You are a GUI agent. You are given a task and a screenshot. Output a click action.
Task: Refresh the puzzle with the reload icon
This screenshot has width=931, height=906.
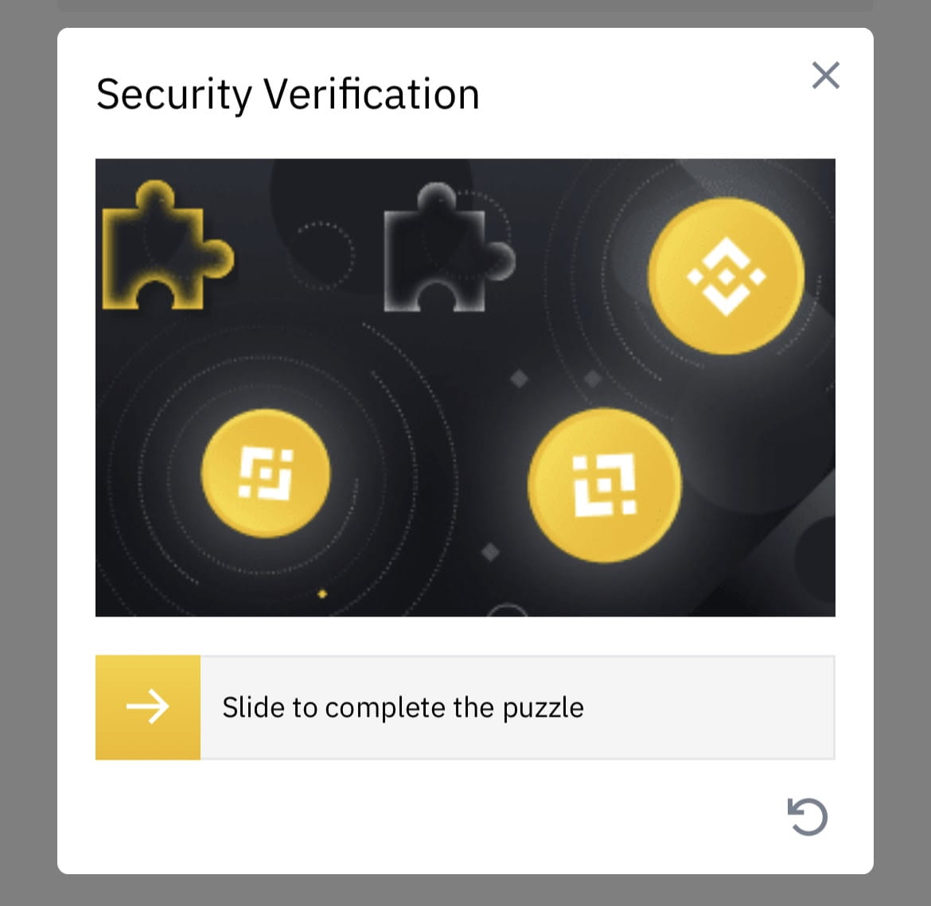coord(808,817)
